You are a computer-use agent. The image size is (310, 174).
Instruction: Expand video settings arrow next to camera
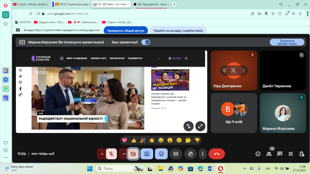[124, 154]
